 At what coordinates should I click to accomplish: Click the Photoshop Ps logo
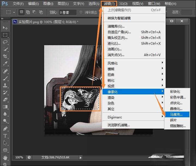[5, 4]
